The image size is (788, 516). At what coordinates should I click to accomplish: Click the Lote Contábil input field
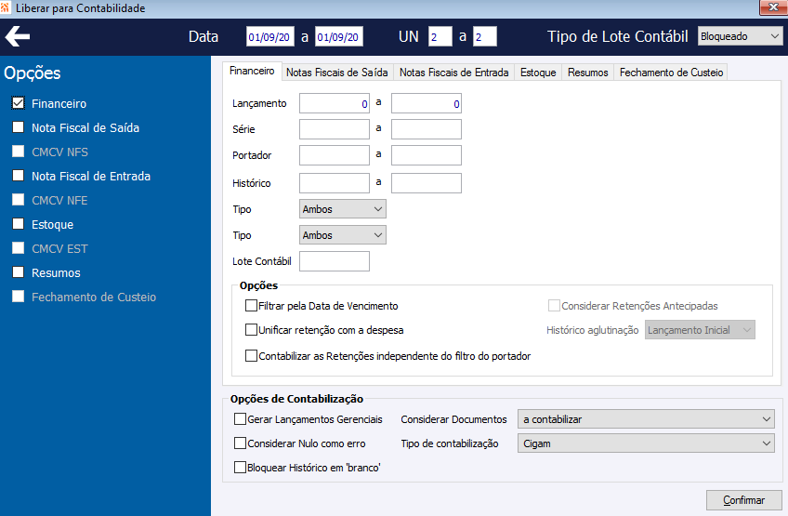pyautogui.click(x=335, y=261)
